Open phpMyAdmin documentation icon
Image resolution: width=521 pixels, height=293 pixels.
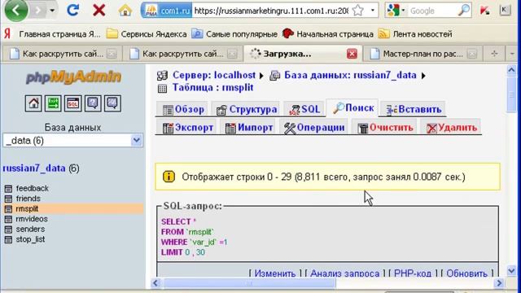click(x=93, y=103)
